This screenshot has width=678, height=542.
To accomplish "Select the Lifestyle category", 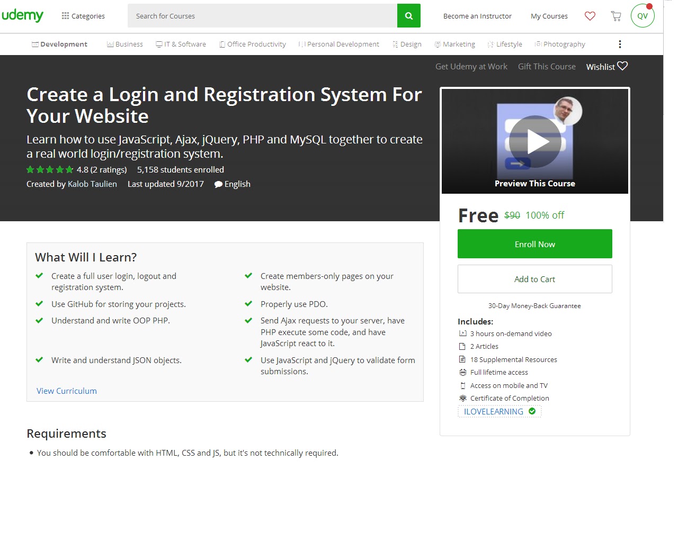I will pyautogui.click(x=505, y=44).
